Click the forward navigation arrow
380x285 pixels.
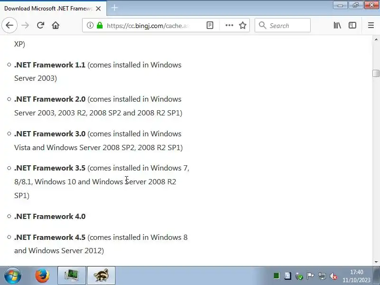(25, 25)
